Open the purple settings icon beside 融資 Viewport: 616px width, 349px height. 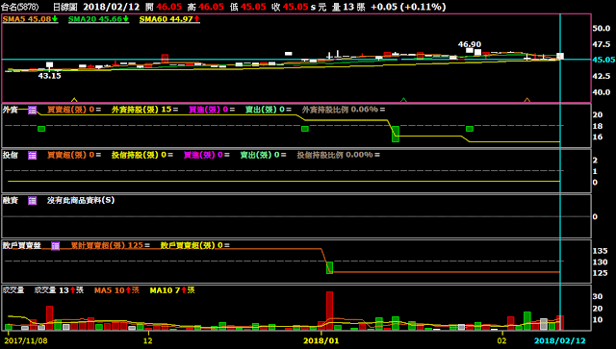[x=32, y=201]
